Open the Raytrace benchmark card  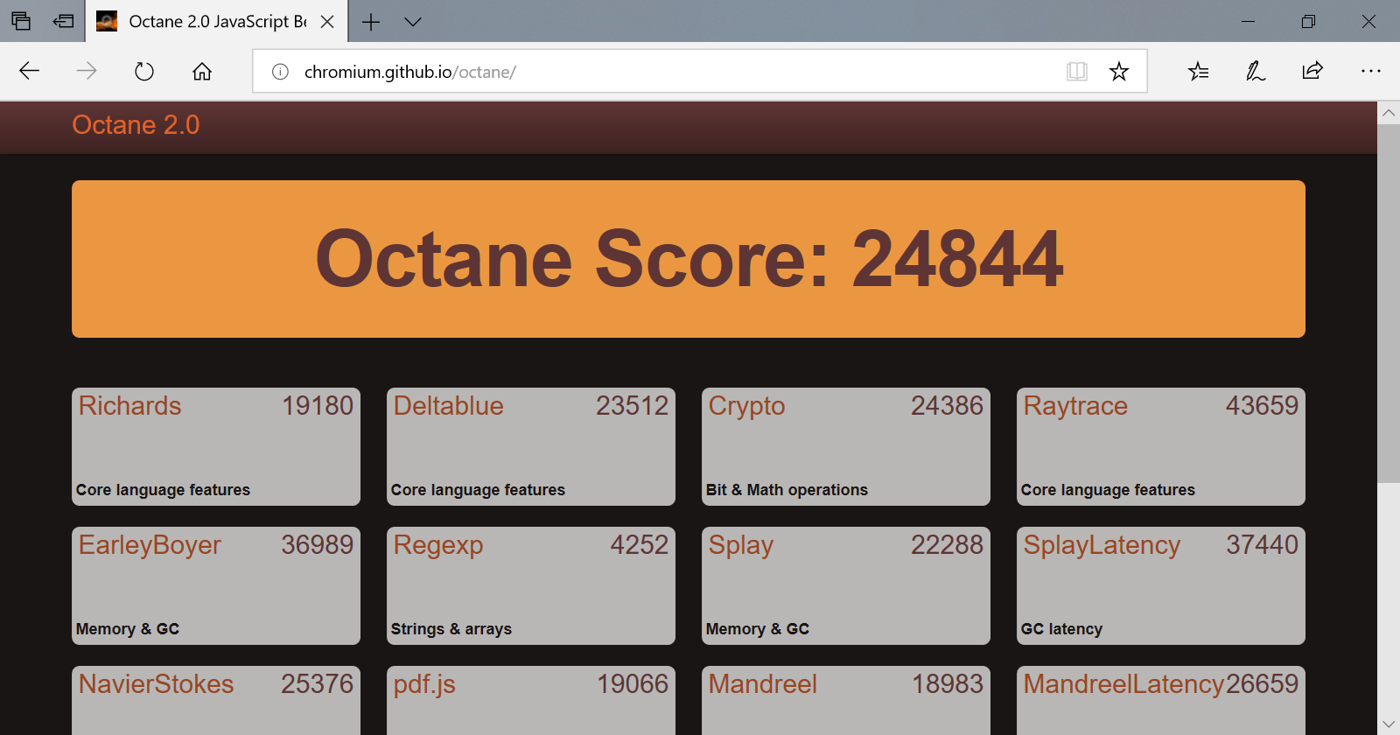(1161, 446)
